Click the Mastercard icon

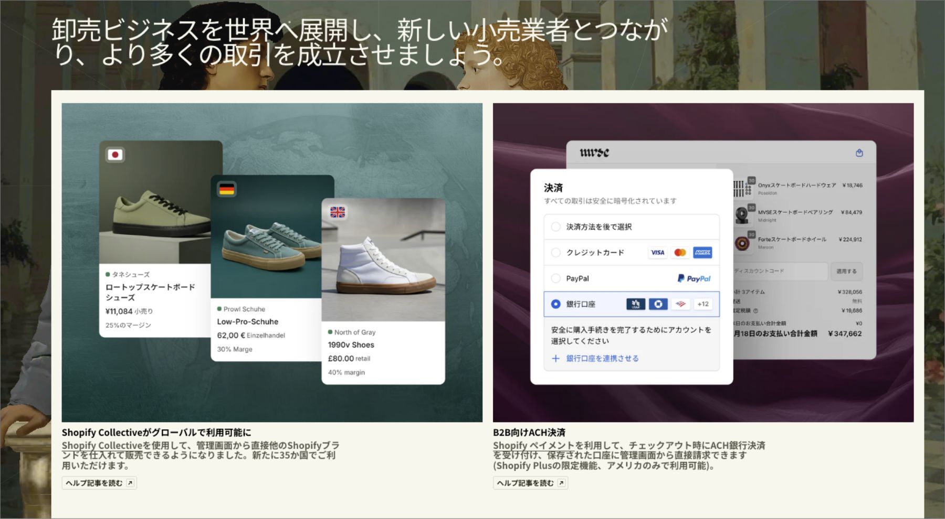pyautogui.click(x=680, y=253)
